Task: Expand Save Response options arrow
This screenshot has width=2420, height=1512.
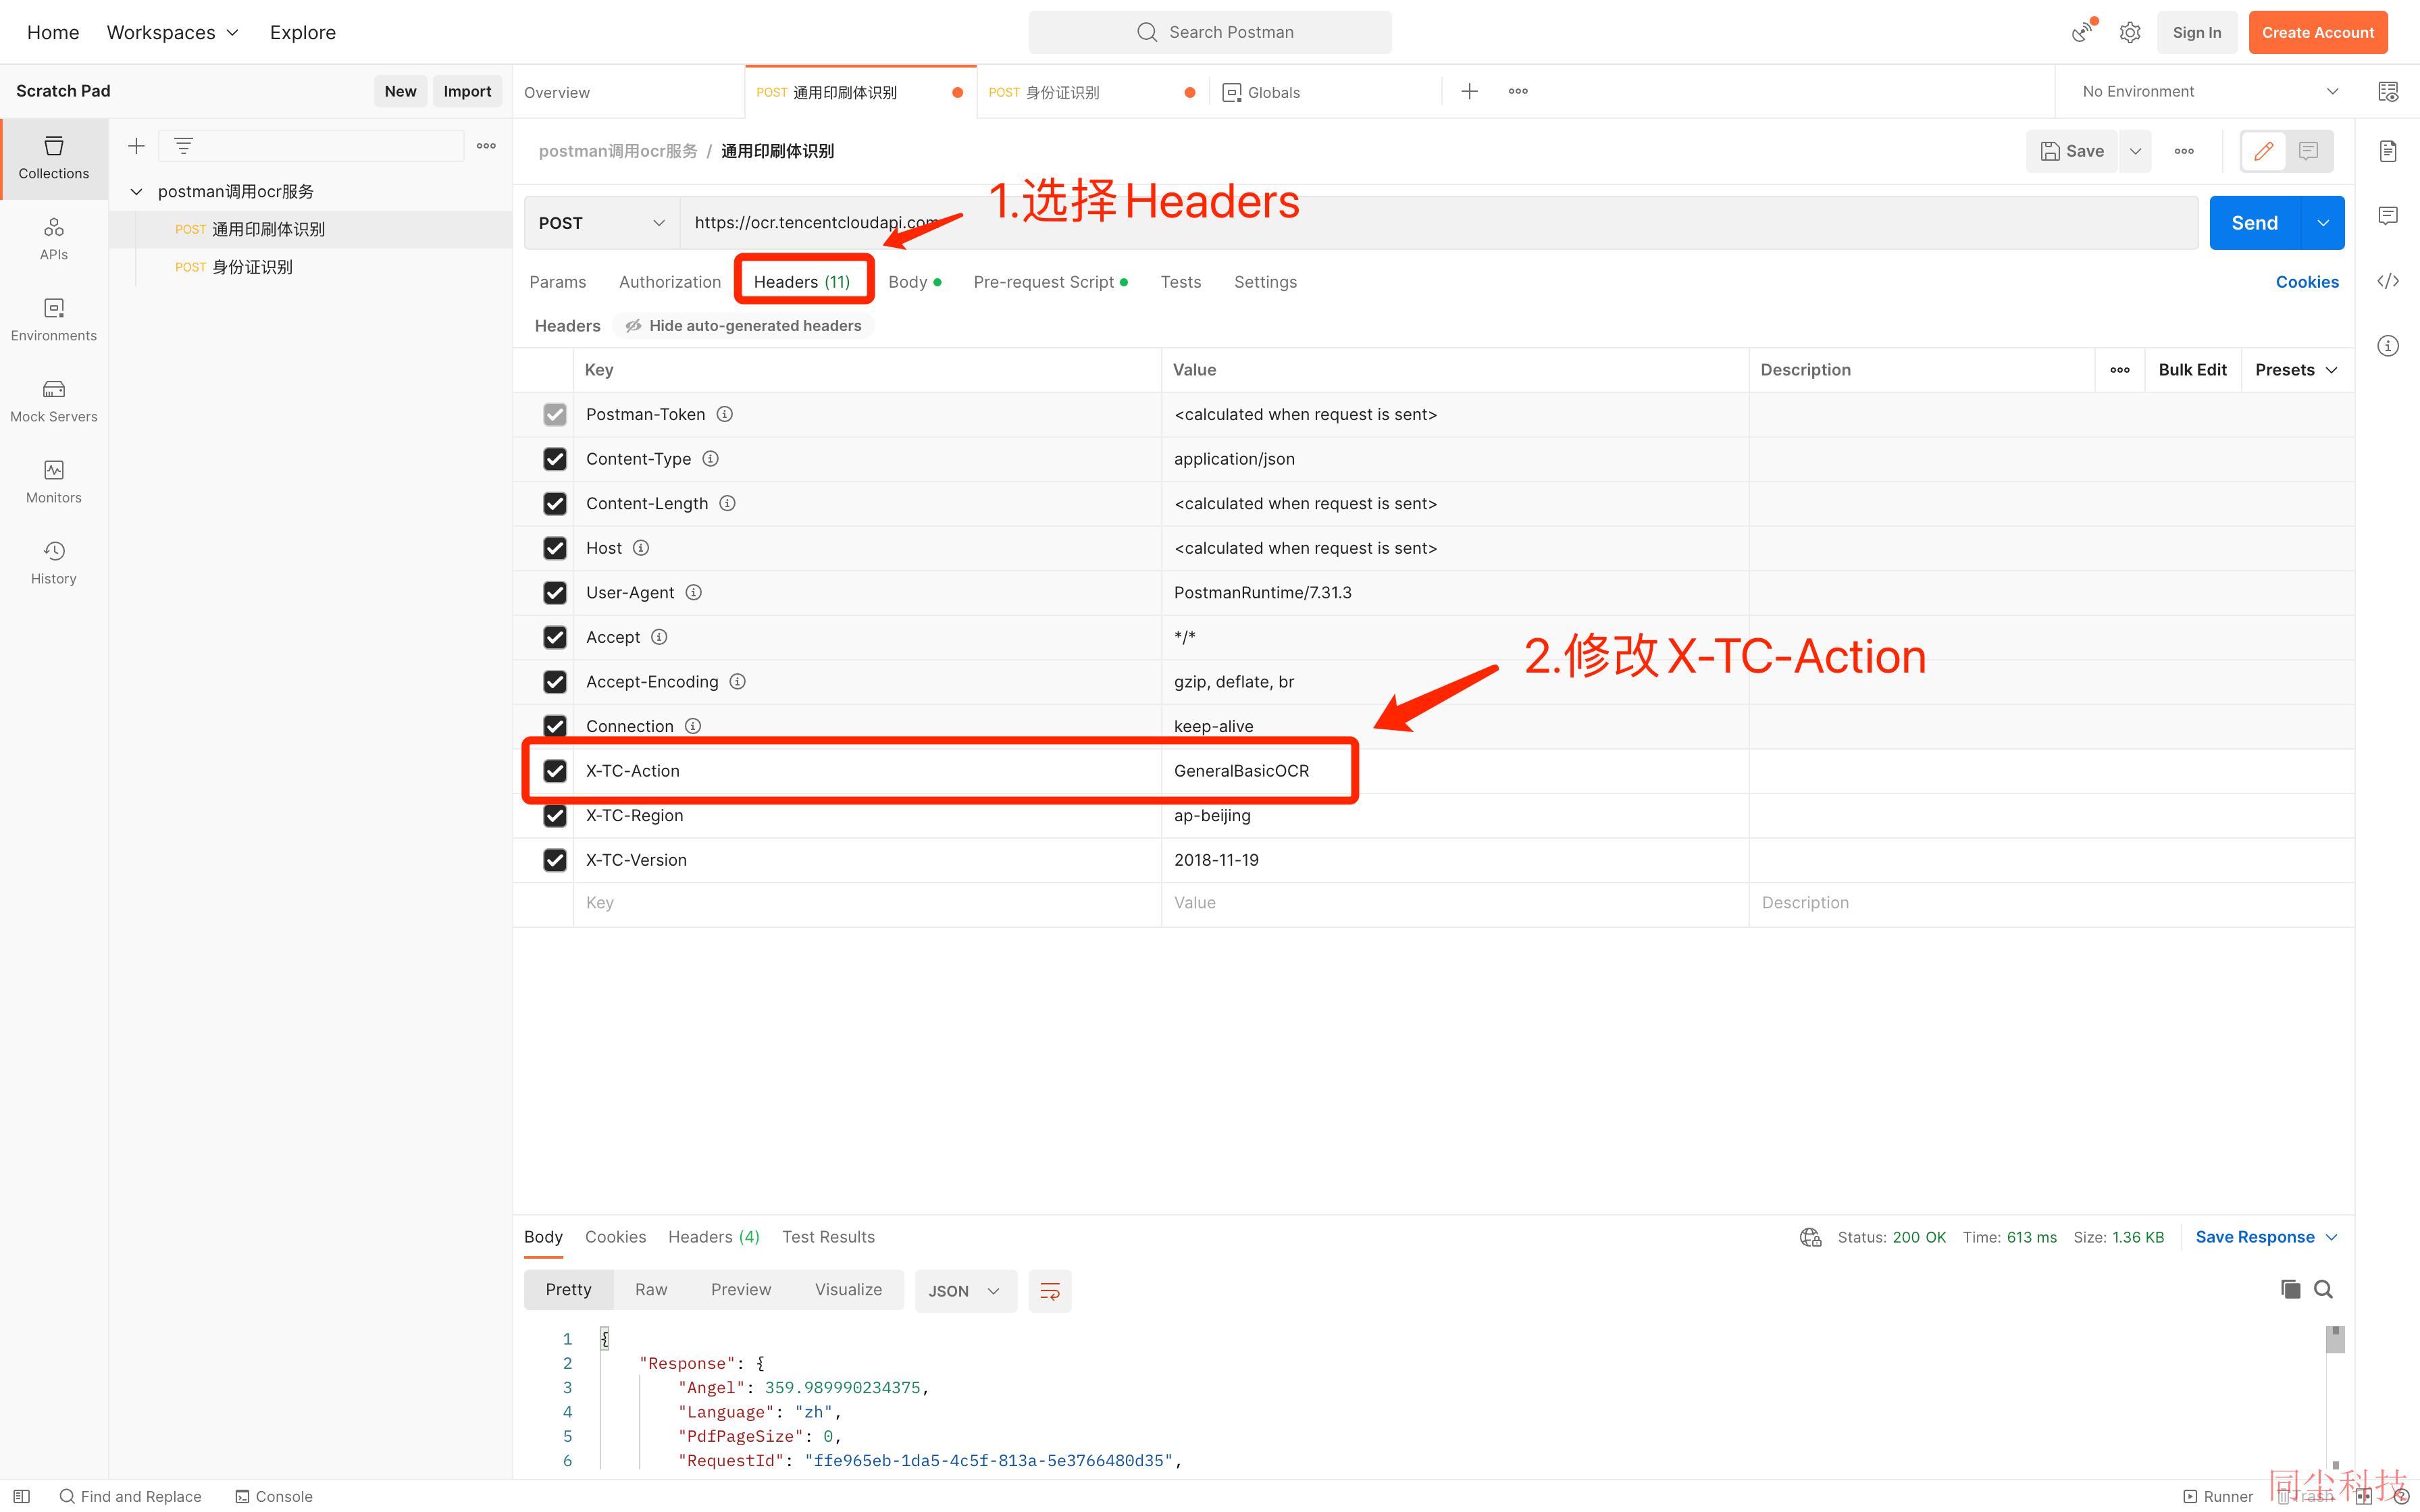Action: [2332, 1237]
